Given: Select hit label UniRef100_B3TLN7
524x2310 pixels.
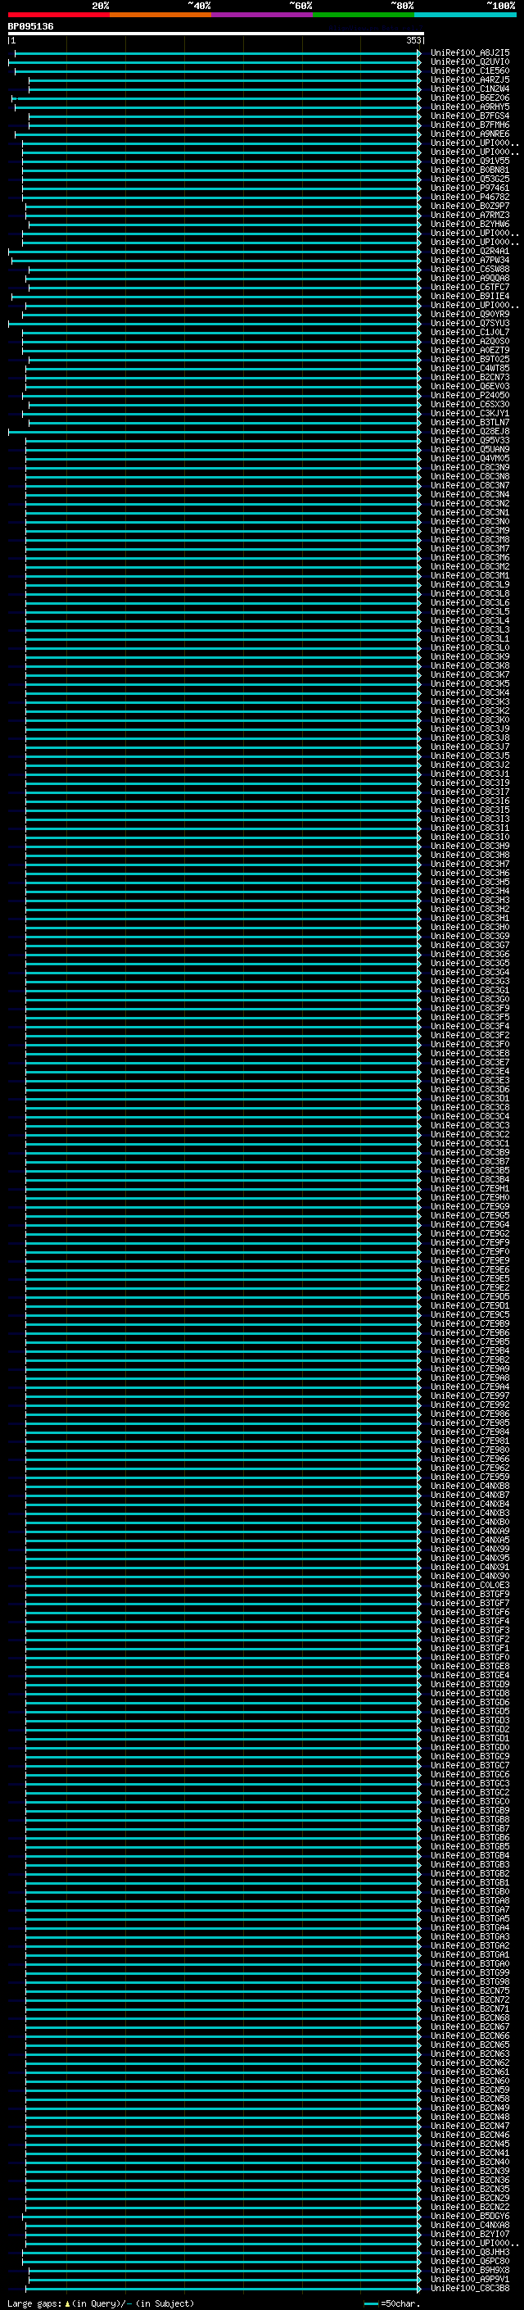Looking at the screenshot, I should [470, 422].
